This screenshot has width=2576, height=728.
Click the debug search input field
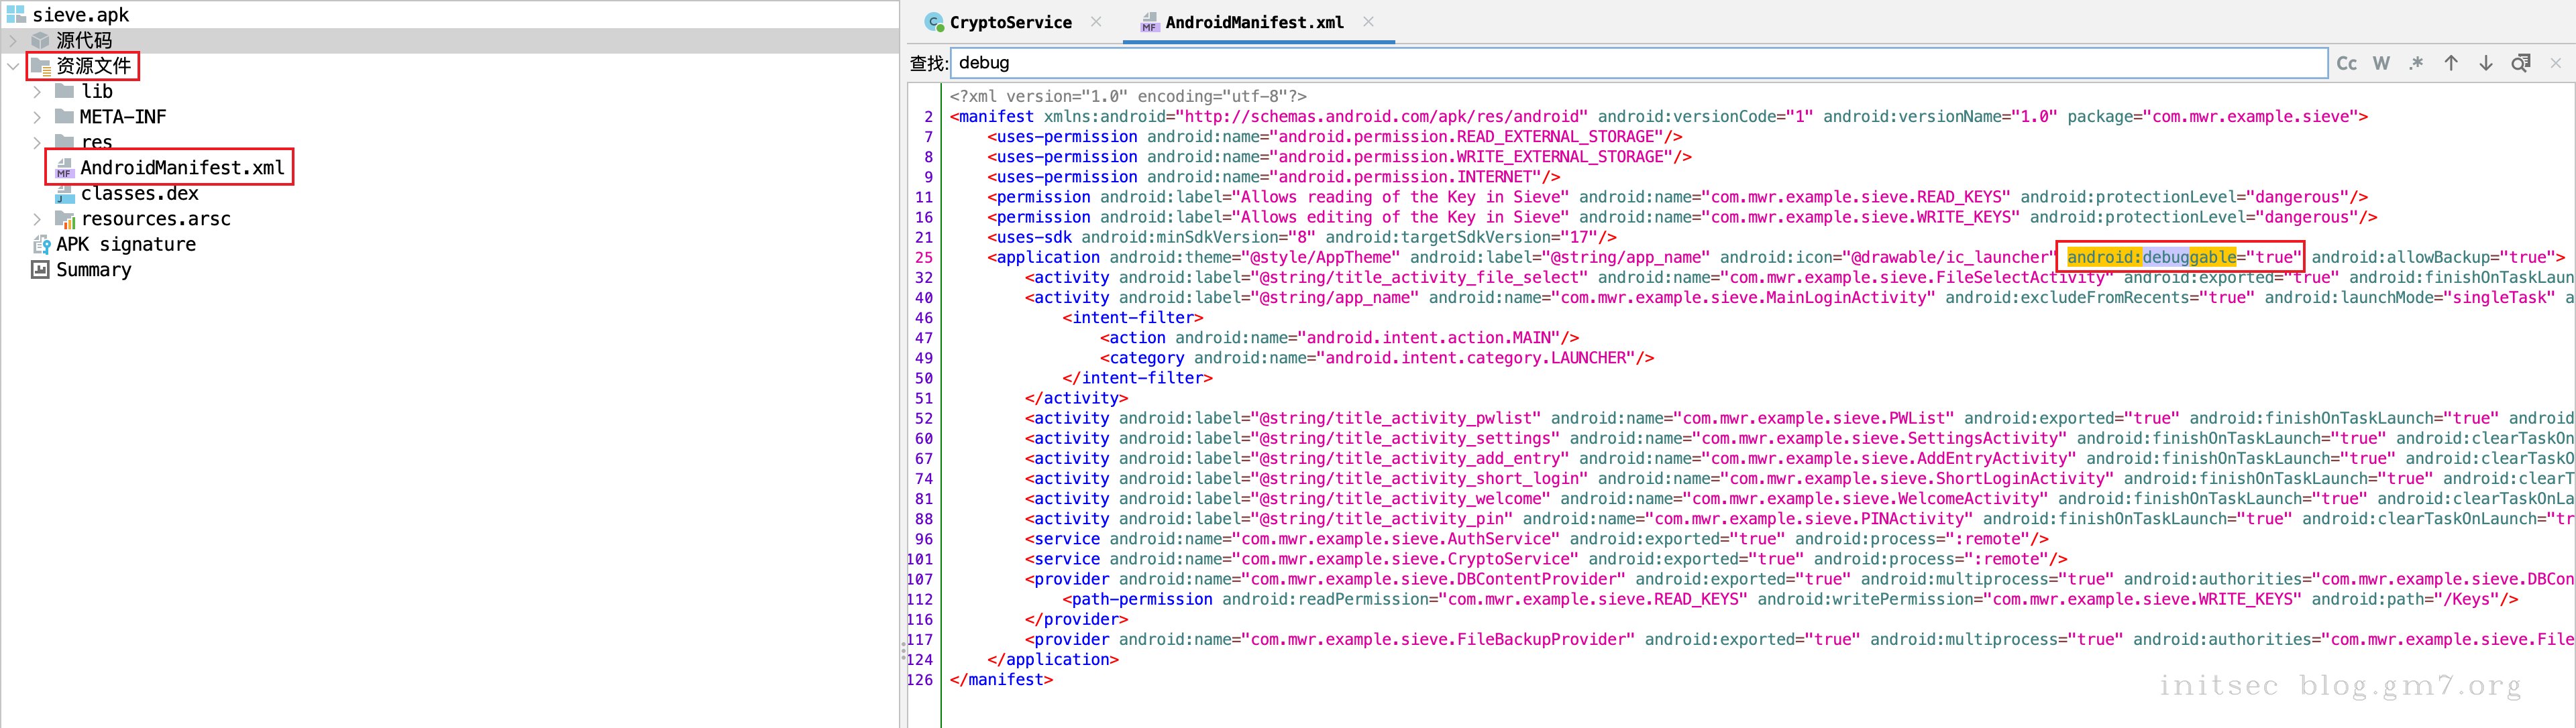click(1638, 63)
